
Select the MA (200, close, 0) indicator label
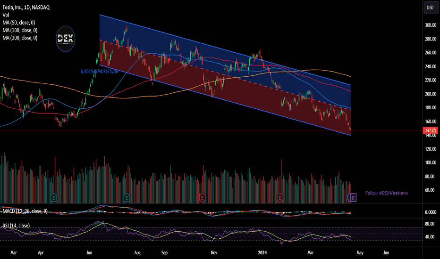tap(20, 38)
